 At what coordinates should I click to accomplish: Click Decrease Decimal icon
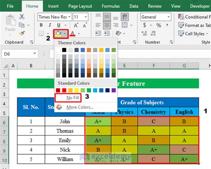point(153,33)
